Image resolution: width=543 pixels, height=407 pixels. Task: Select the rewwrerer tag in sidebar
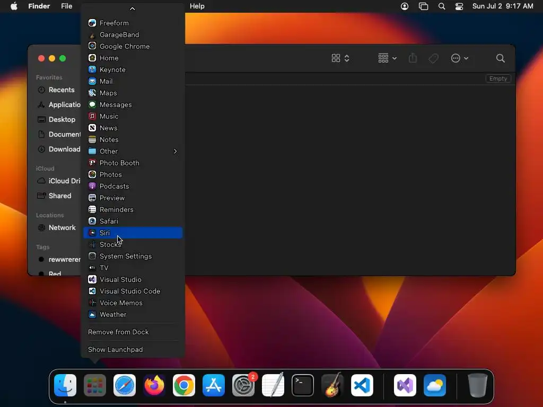pos(58,260)
